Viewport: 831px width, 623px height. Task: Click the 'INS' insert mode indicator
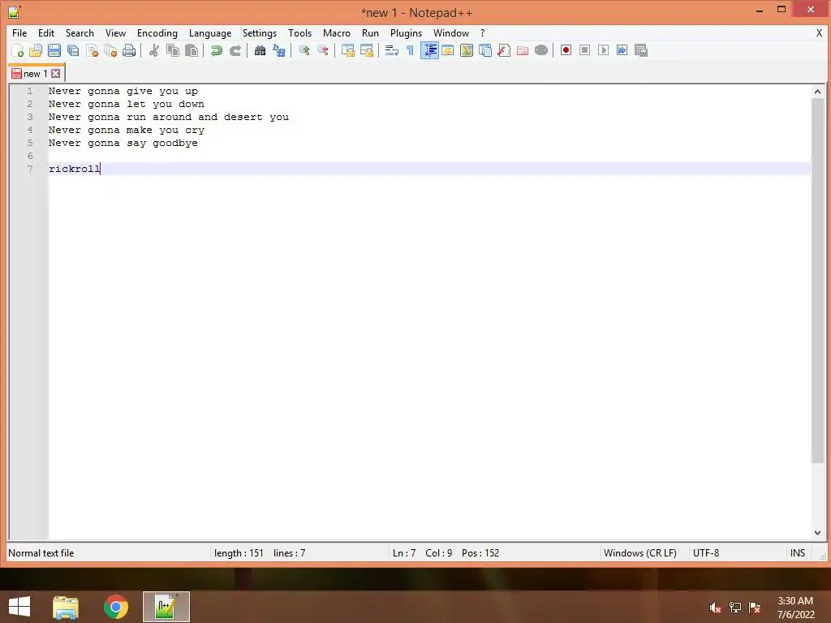click(x=798, y=553)
